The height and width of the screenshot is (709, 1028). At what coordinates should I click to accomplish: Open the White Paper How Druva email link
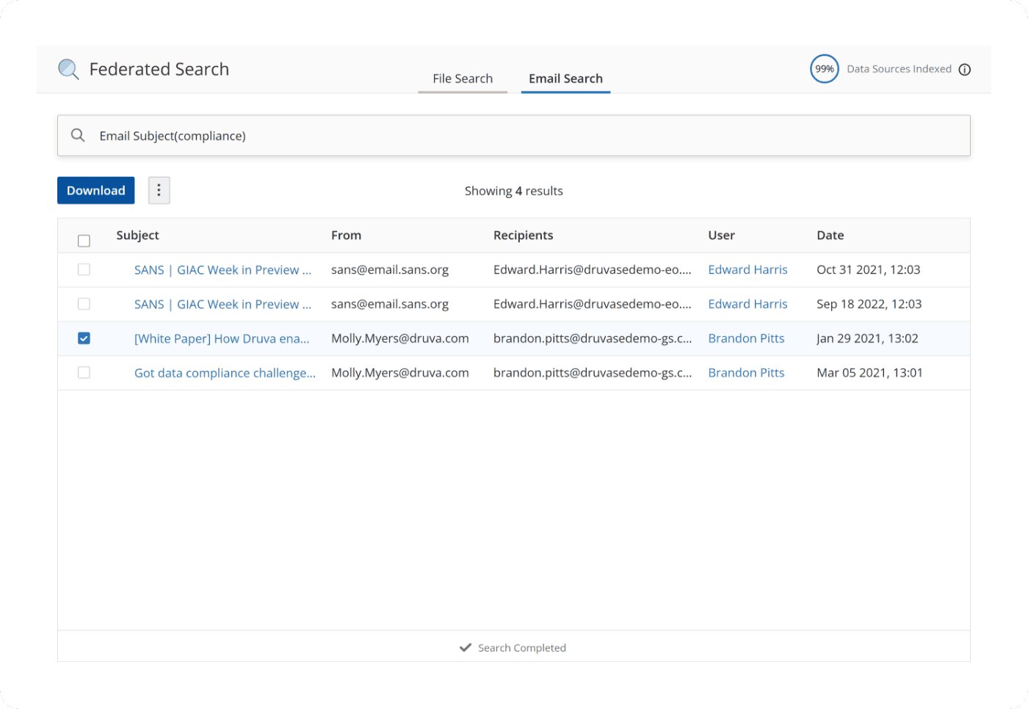pos(222,338)
